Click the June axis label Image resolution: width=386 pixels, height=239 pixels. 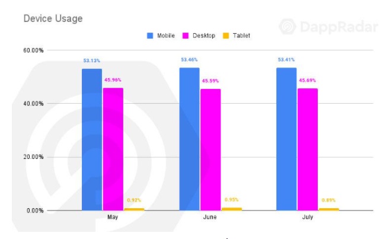(210, 217)
